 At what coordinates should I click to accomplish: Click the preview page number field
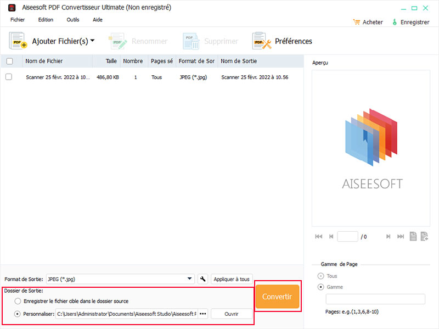(x=347, y=237)
